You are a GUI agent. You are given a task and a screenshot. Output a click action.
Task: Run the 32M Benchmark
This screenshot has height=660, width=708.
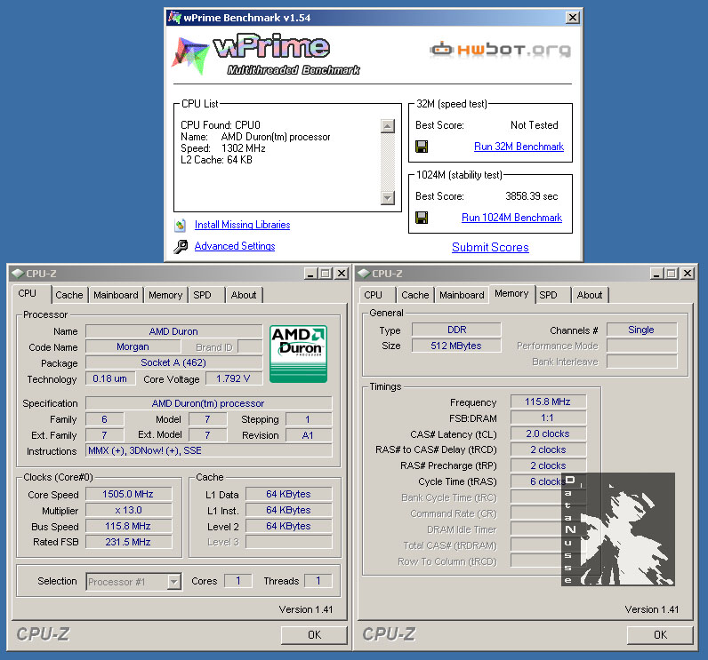click(x=519, y=147)
